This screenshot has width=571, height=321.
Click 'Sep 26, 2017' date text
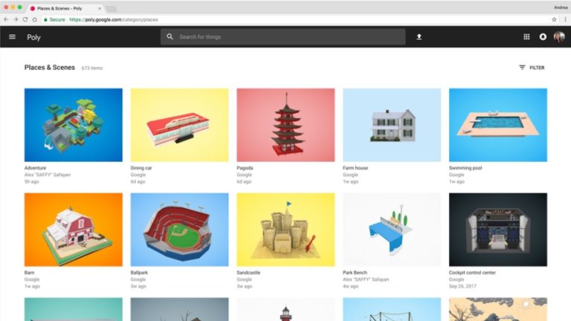pyautogui.click(x=462, y=286)
